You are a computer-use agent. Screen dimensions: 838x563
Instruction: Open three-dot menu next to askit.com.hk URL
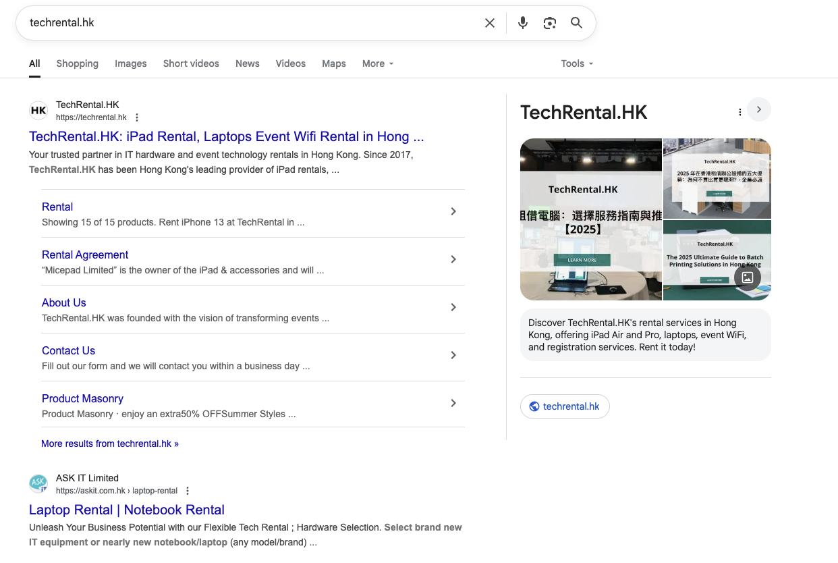(x=188, y=491)
